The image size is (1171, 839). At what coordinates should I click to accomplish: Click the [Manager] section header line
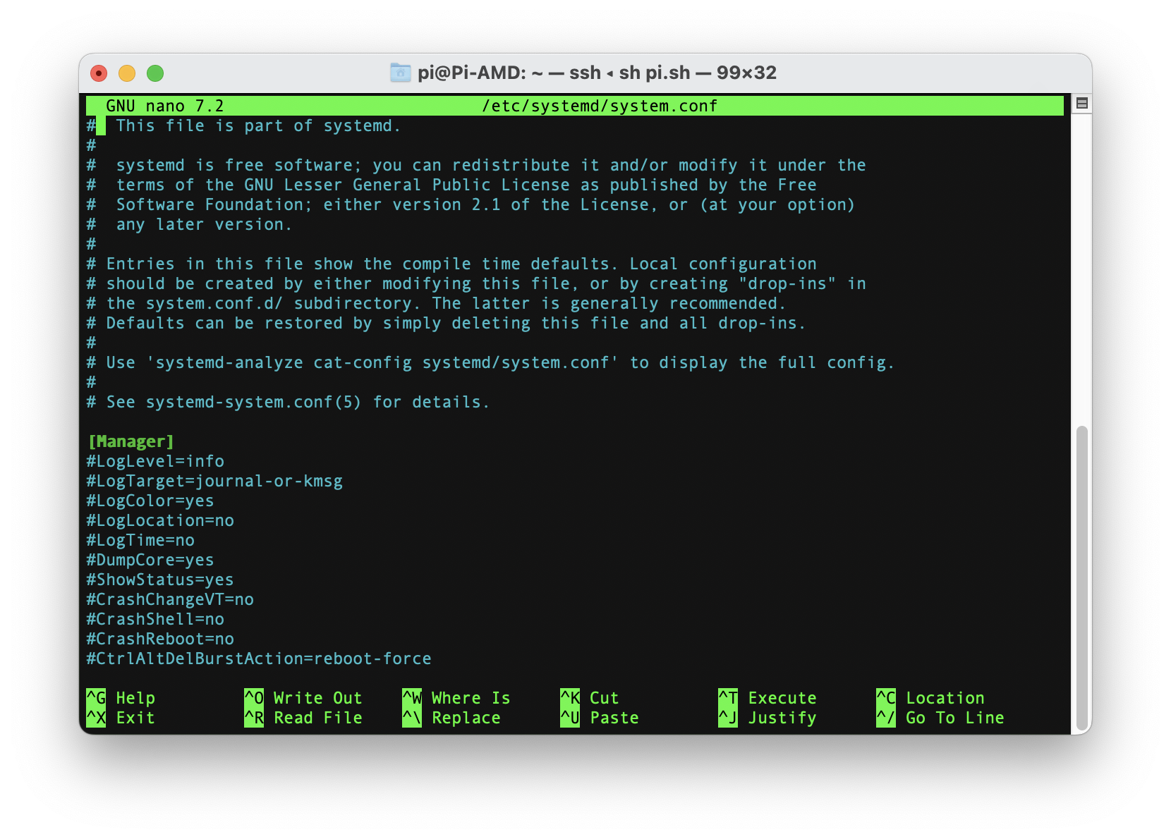[x=131, y=441]
